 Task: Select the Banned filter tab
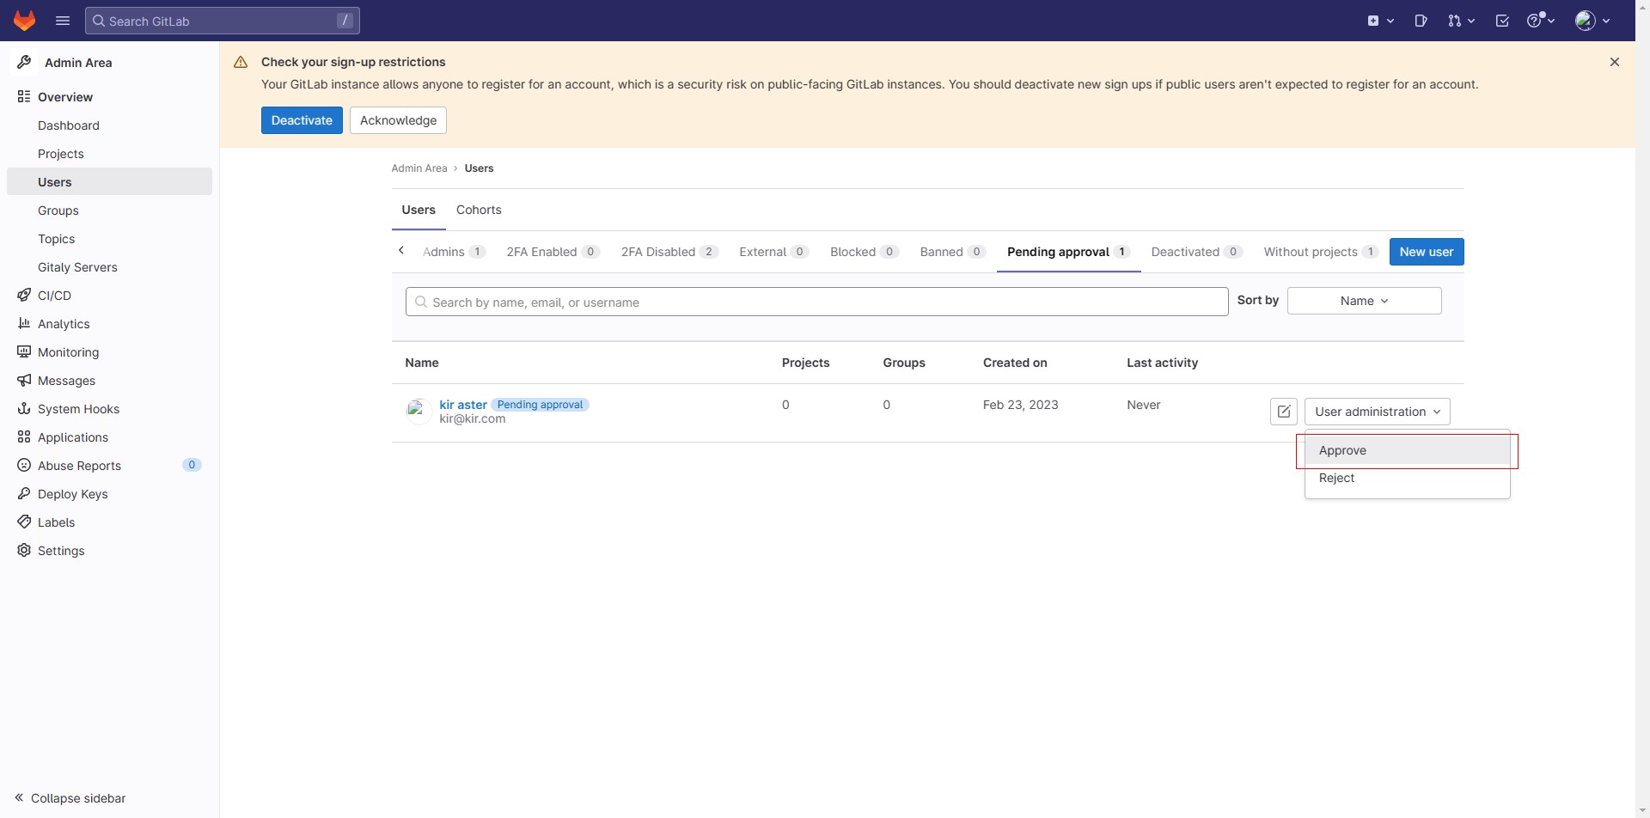952,252
